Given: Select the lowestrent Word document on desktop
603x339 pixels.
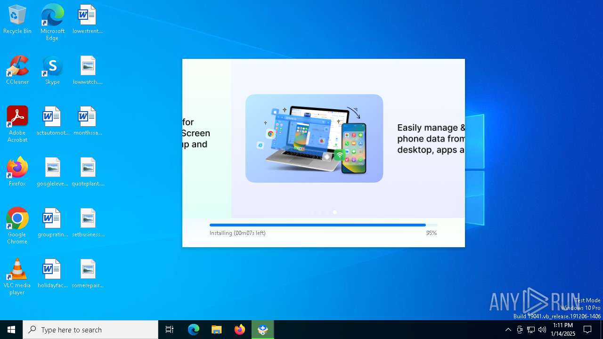Looking at the screenshot, I should click(88, 19).
